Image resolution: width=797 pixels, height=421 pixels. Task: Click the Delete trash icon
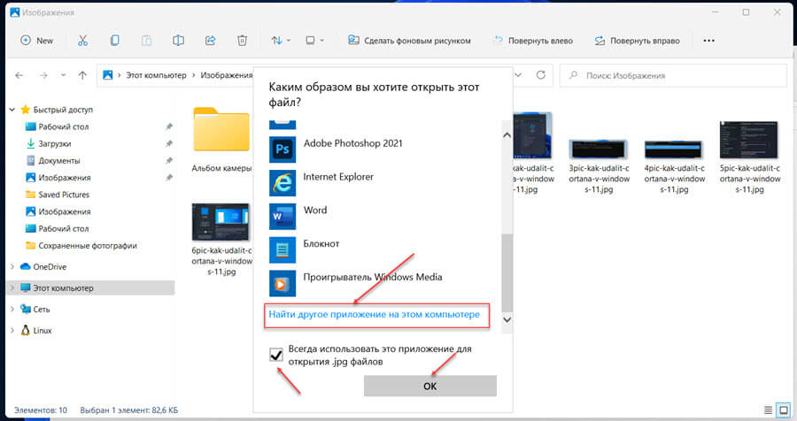click(242, 41)
